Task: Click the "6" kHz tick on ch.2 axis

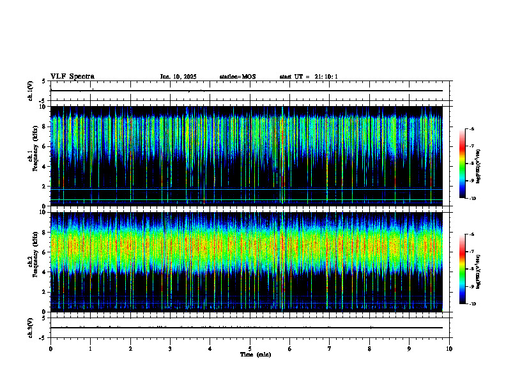Action: (45, 252)
